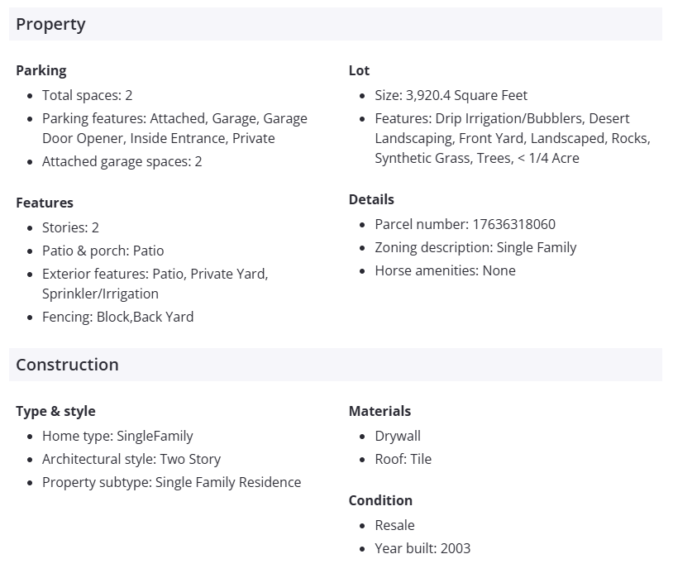
Task: Click the Stories: 2 item
Action: 70,227
